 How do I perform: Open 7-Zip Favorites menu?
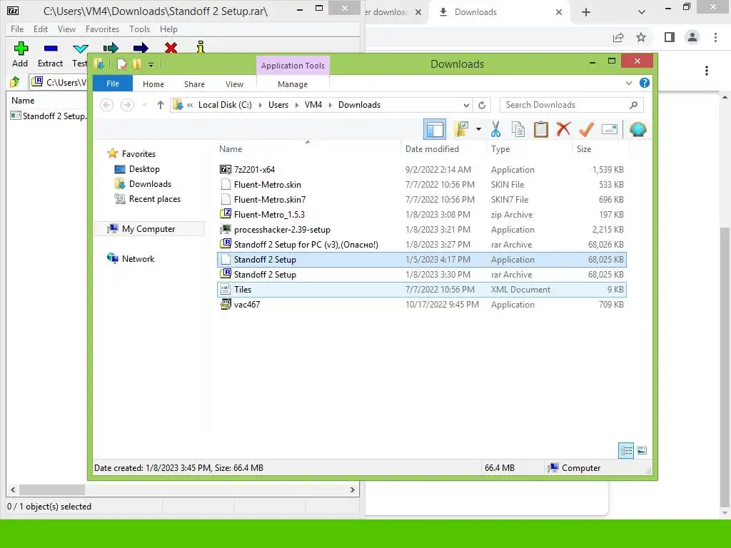point(103,29)
